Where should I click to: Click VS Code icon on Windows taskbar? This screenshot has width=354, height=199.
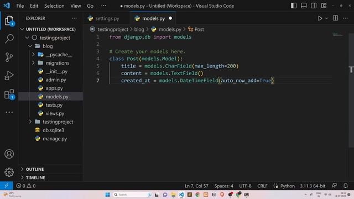point(181,195)
